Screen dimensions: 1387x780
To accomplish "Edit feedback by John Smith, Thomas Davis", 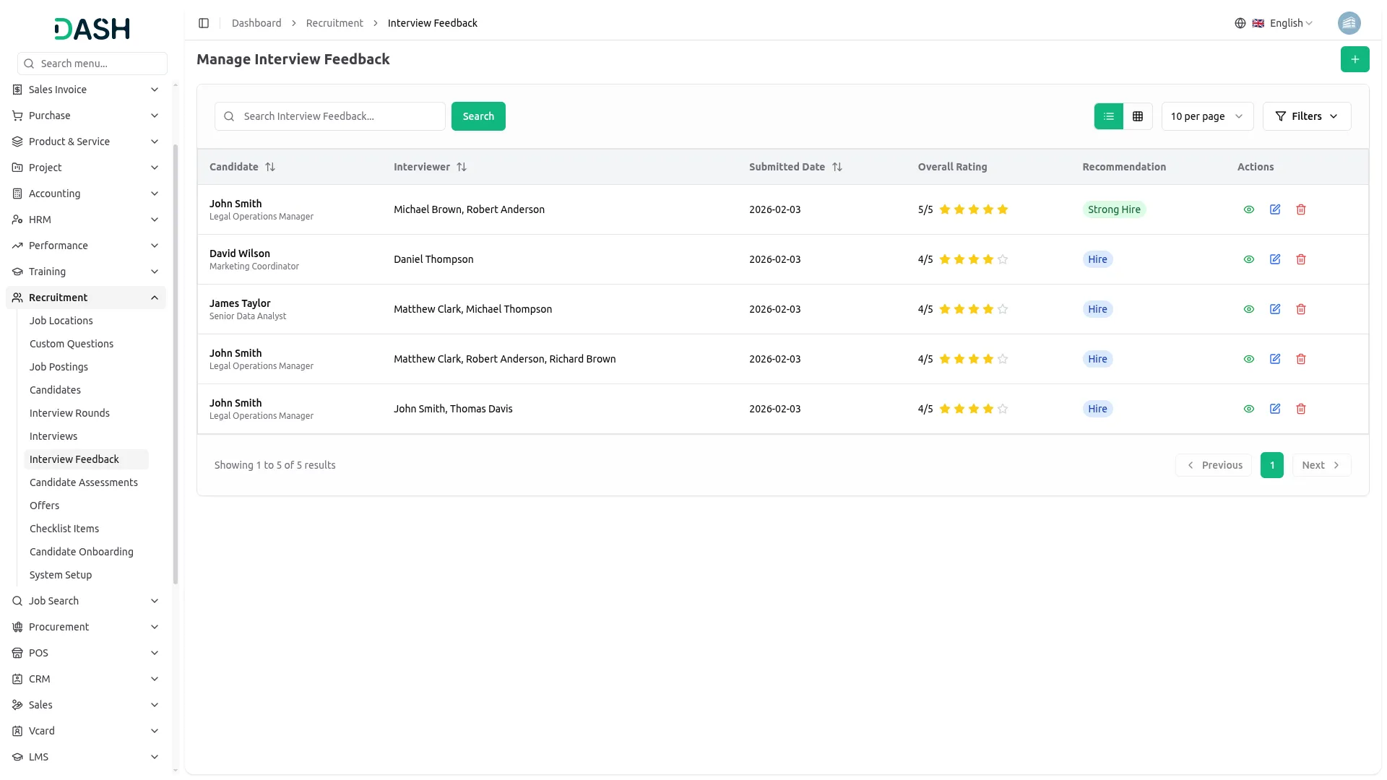I will point(1275,409).
